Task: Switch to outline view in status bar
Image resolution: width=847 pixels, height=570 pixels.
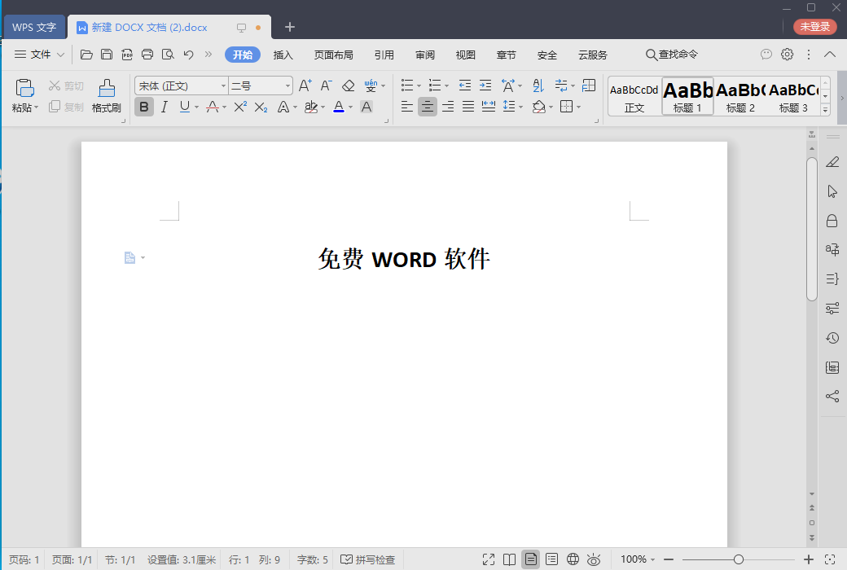Action: click(551, 559)
